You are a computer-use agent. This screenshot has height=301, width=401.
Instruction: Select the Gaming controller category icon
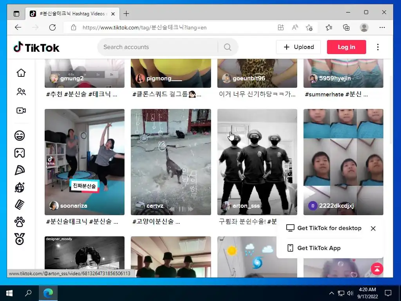20,153
